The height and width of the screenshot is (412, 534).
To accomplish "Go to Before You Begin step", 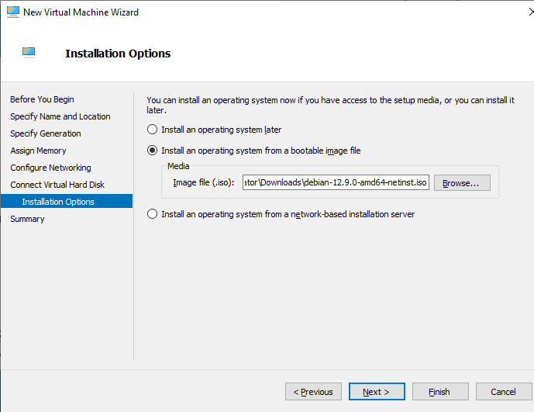I will [x=42, y=99].
